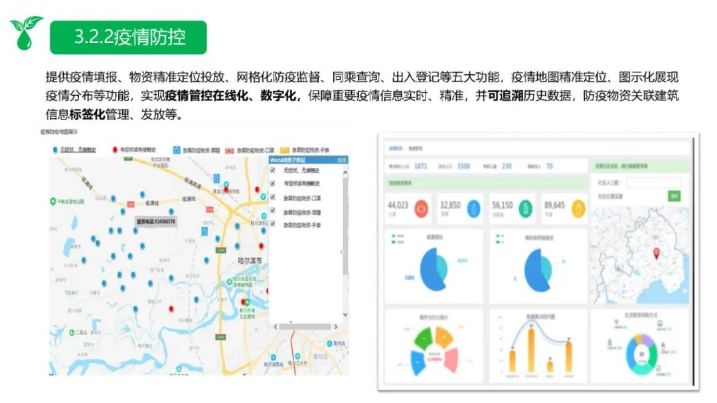717x403 pixels.
Task: Click the blue segment of the fan-shaped office chart
Action: [419, 363]
